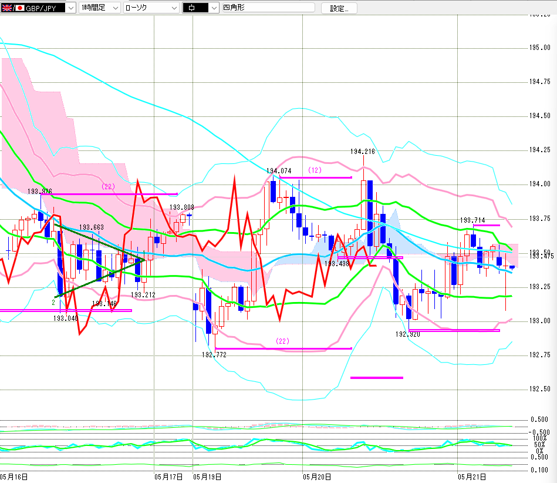Image resolution: width=557 pixels, height=483 pixels.
Task: Click the 193.926 price label
Action: [x=40, y=192]
